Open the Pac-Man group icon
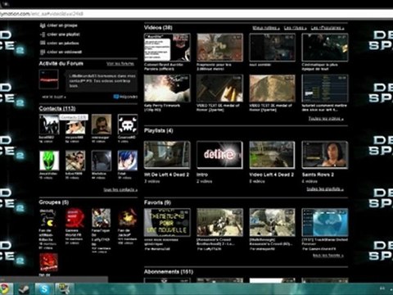Image resolution: width=393 pixels, height=295 pixels. click(x=49, y=218)
